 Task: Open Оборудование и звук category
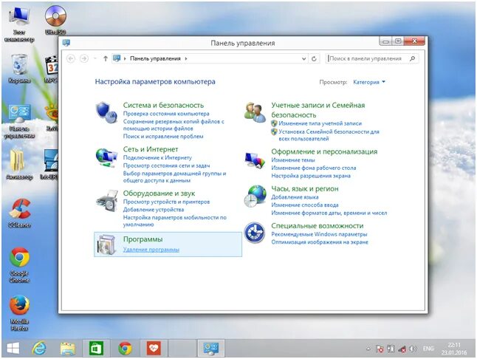(159, 194)
